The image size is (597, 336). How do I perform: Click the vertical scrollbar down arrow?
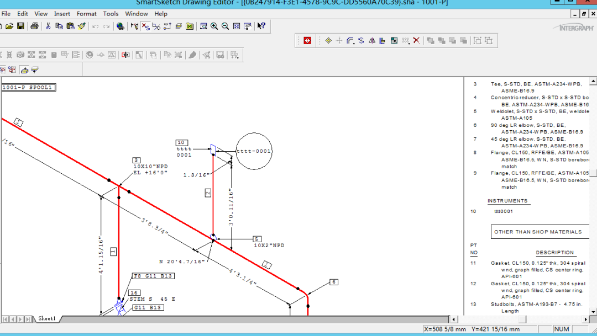(x=593, y=312)
